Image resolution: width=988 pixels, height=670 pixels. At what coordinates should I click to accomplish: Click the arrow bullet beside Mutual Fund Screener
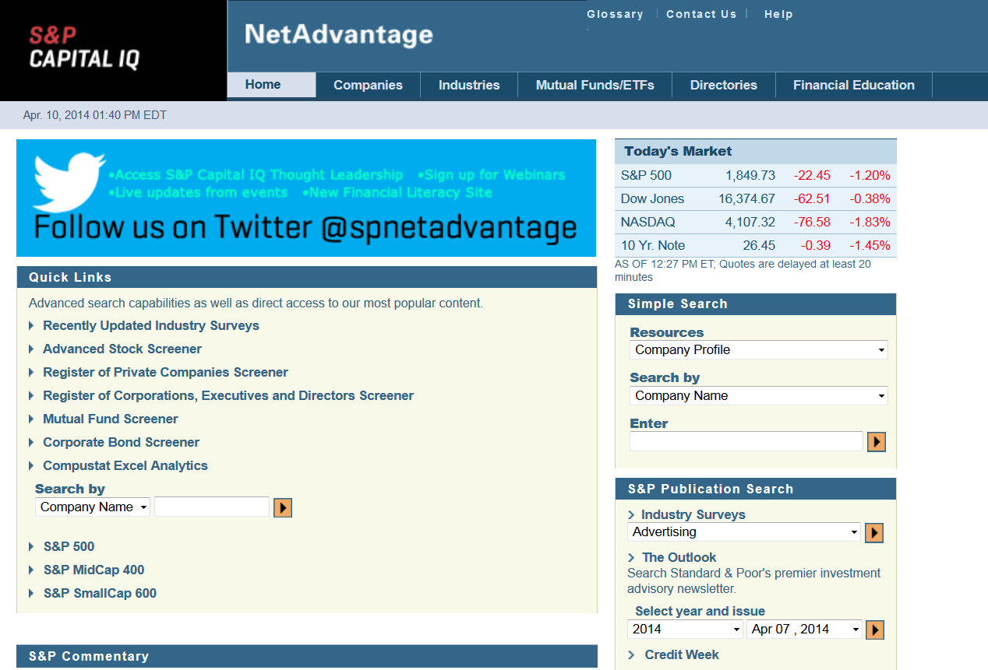tap(32, 419)
